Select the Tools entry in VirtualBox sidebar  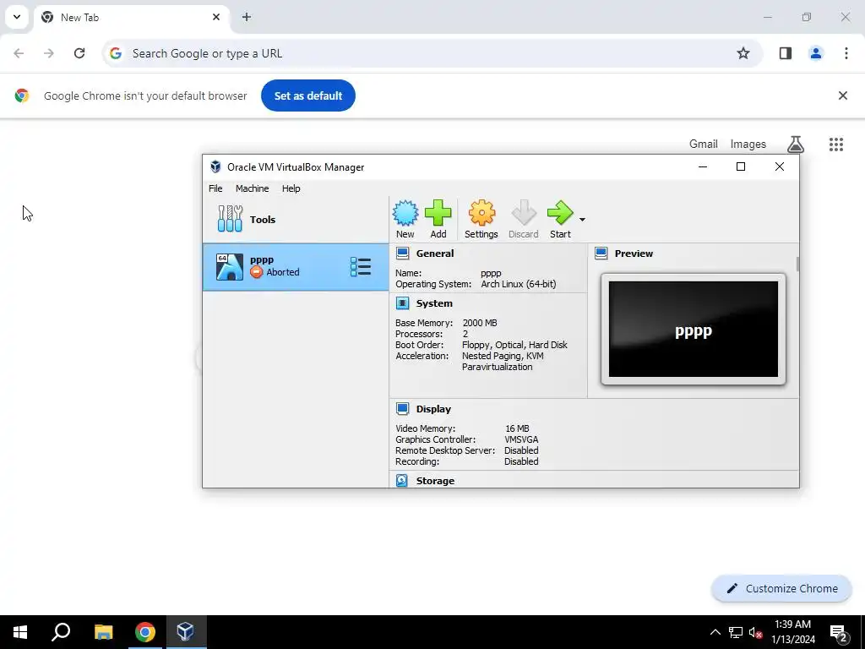pyautogui.click(x=296, y=219)
